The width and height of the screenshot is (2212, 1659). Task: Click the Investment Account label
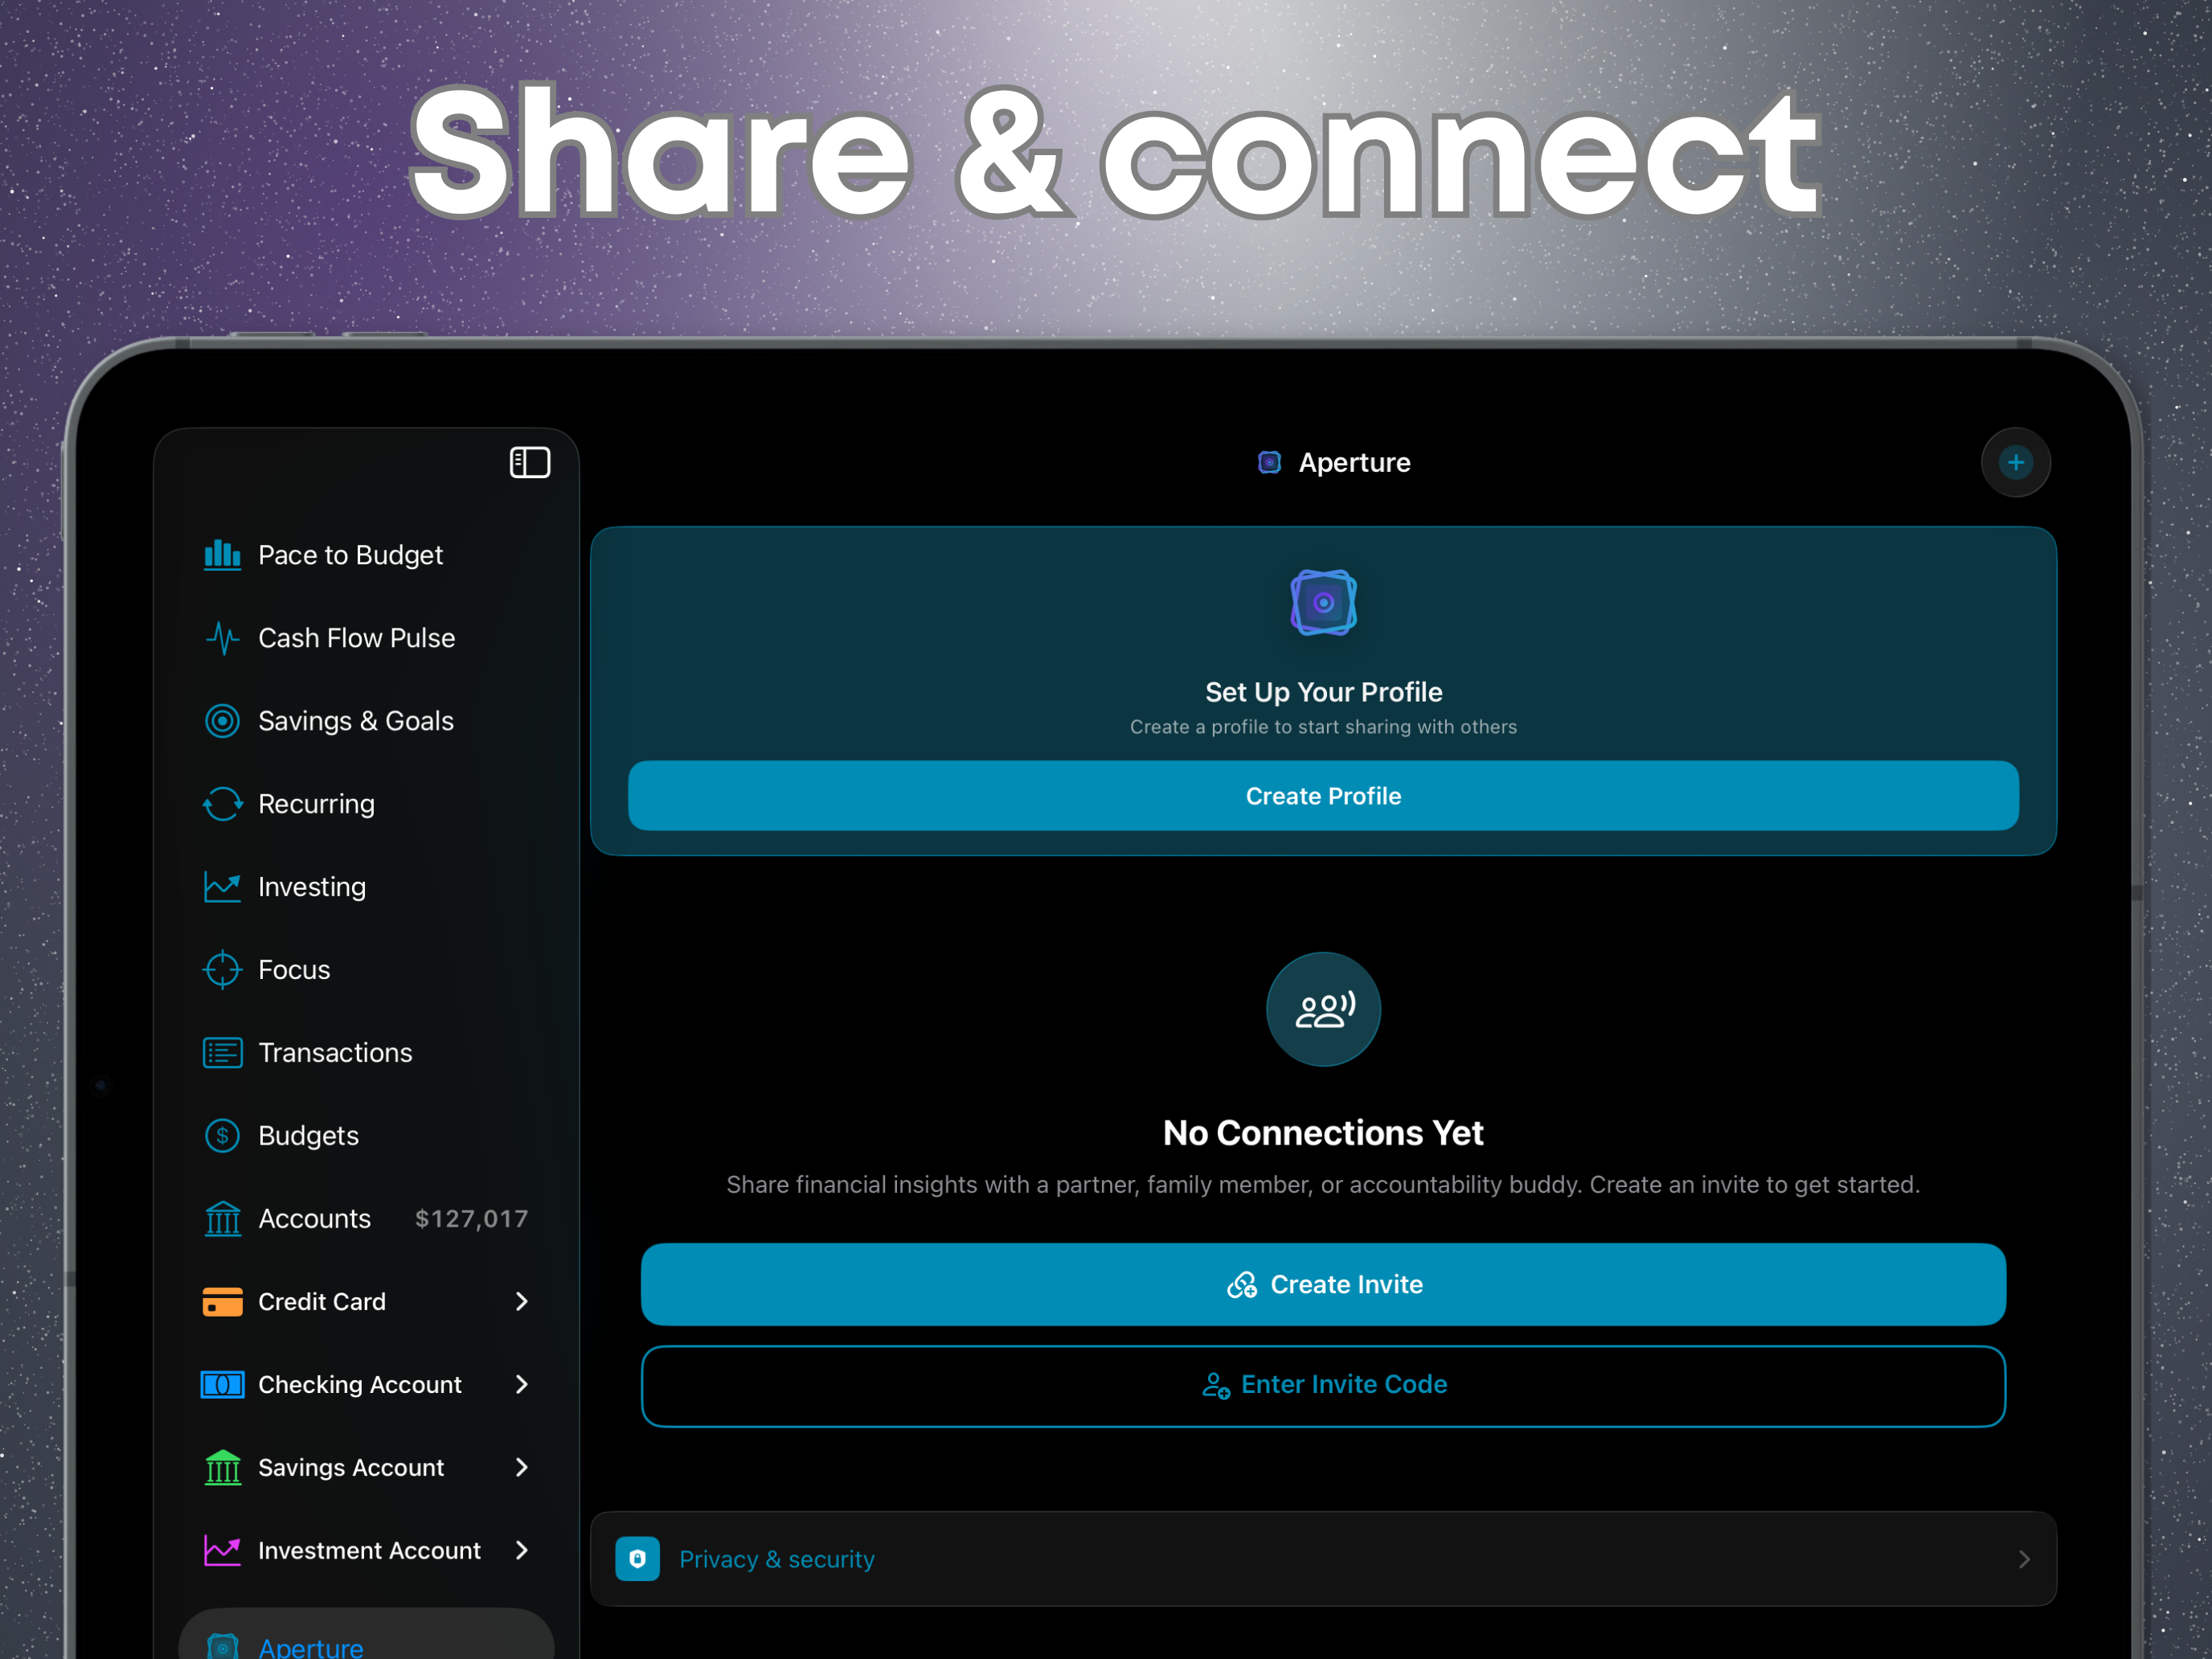pos(369,1551)
